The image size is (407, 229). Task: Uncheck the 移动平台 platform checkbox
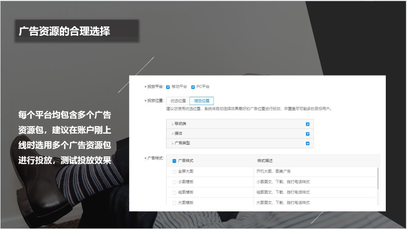tap(168, 87)
